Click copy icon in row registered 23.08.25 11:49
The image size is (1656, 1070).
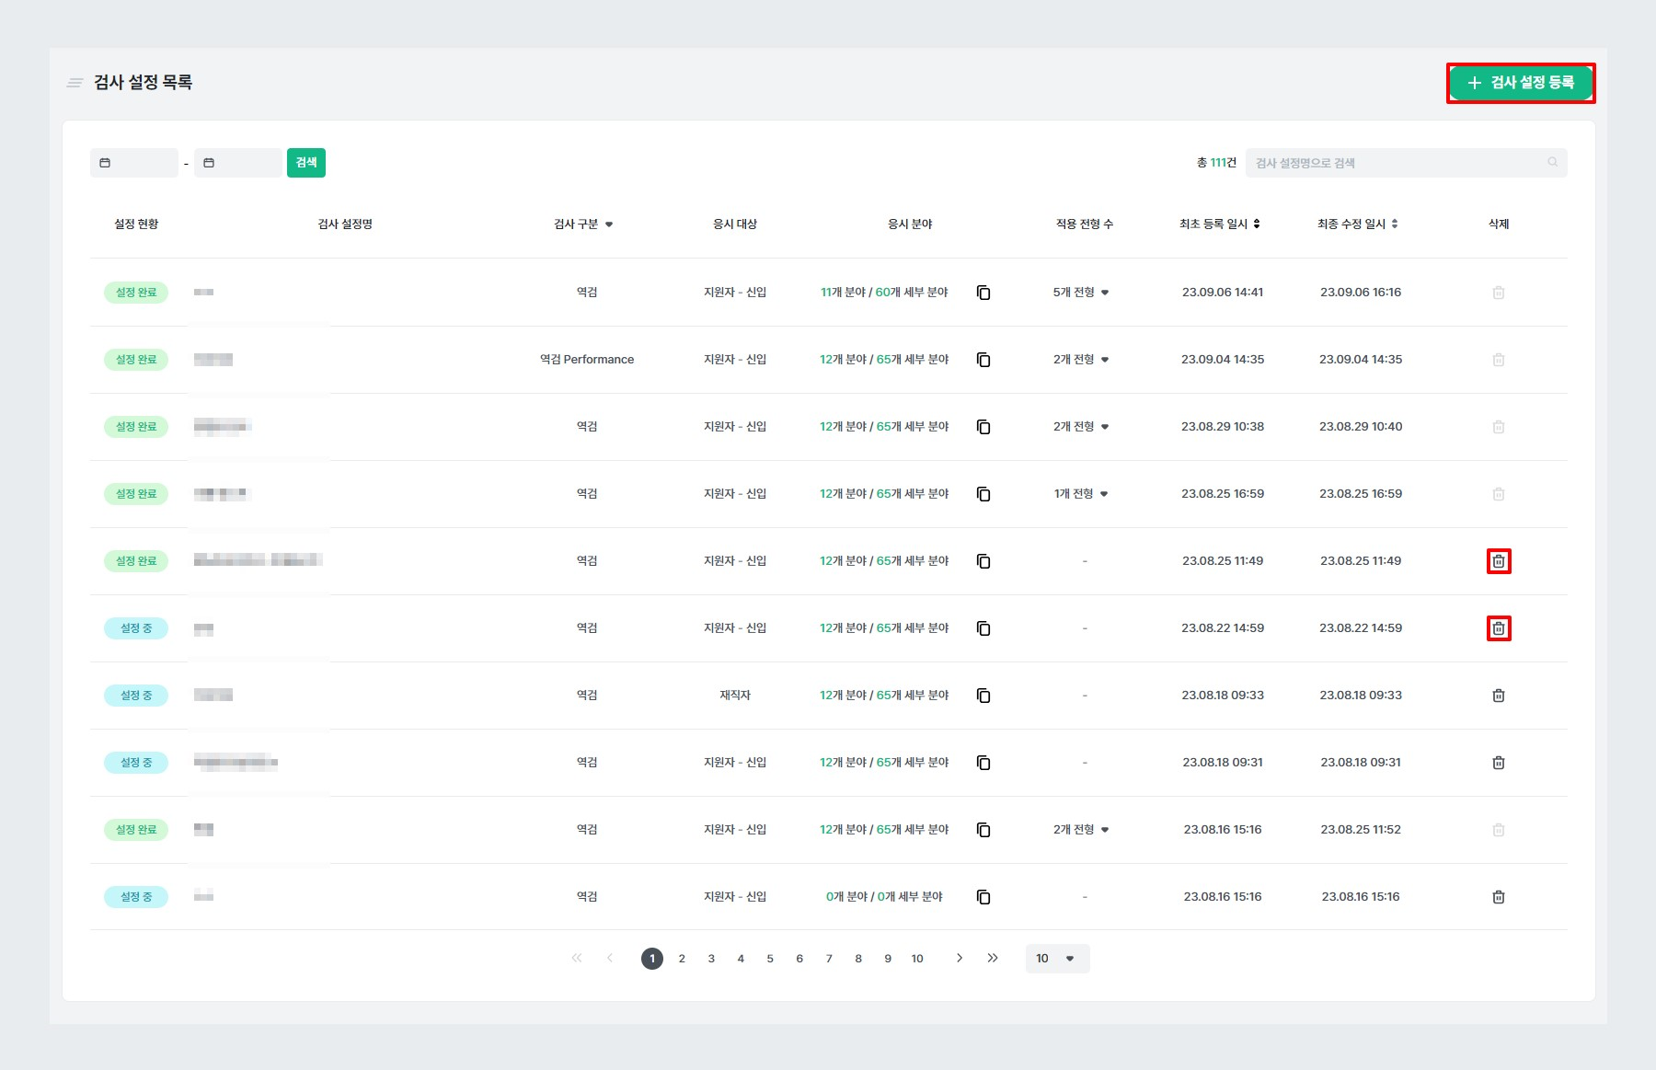983,561
